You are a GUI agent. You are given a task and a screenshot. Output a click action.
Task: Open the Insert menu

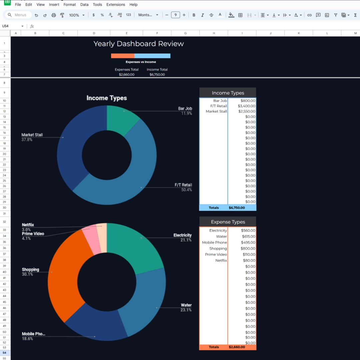pos(54,5)
